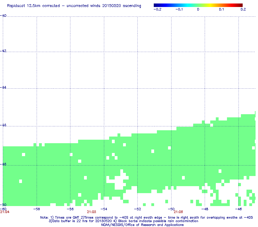
Task: Click the '0.1' colorbar label
Action: click(x=221, y=9)
